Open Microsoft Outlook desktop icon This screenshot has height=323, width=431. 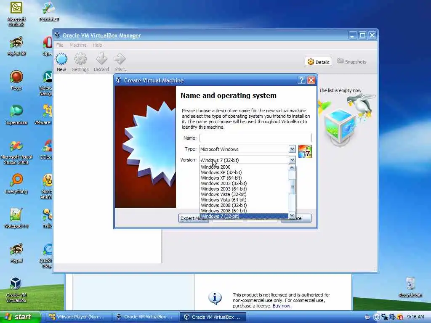[16, 14]
